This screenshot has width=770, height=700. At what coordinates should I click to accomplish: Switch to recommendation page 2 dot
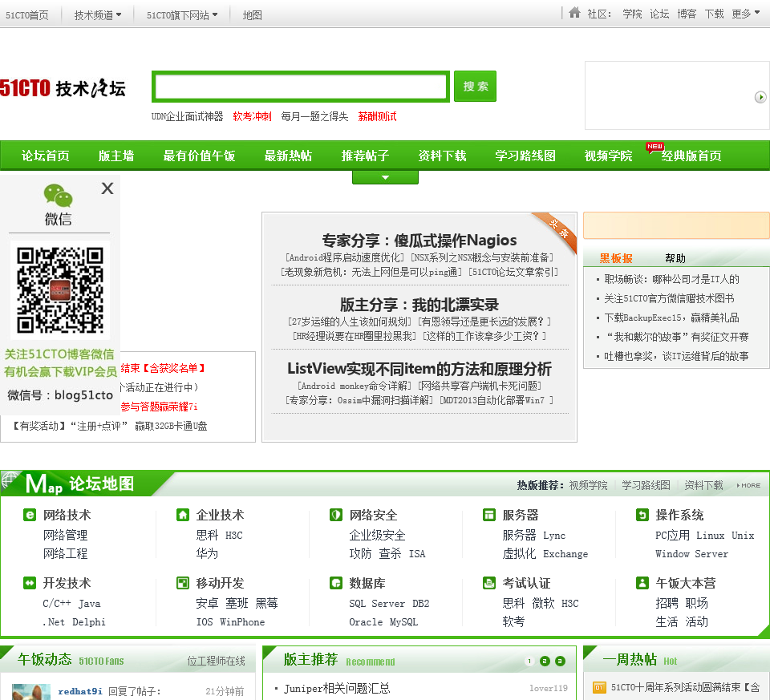545,662
